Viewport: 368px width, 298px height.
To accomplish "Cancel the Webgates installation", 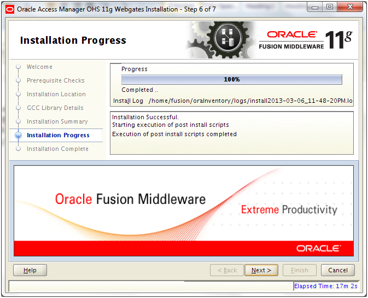I will click(x=338, y=270).
